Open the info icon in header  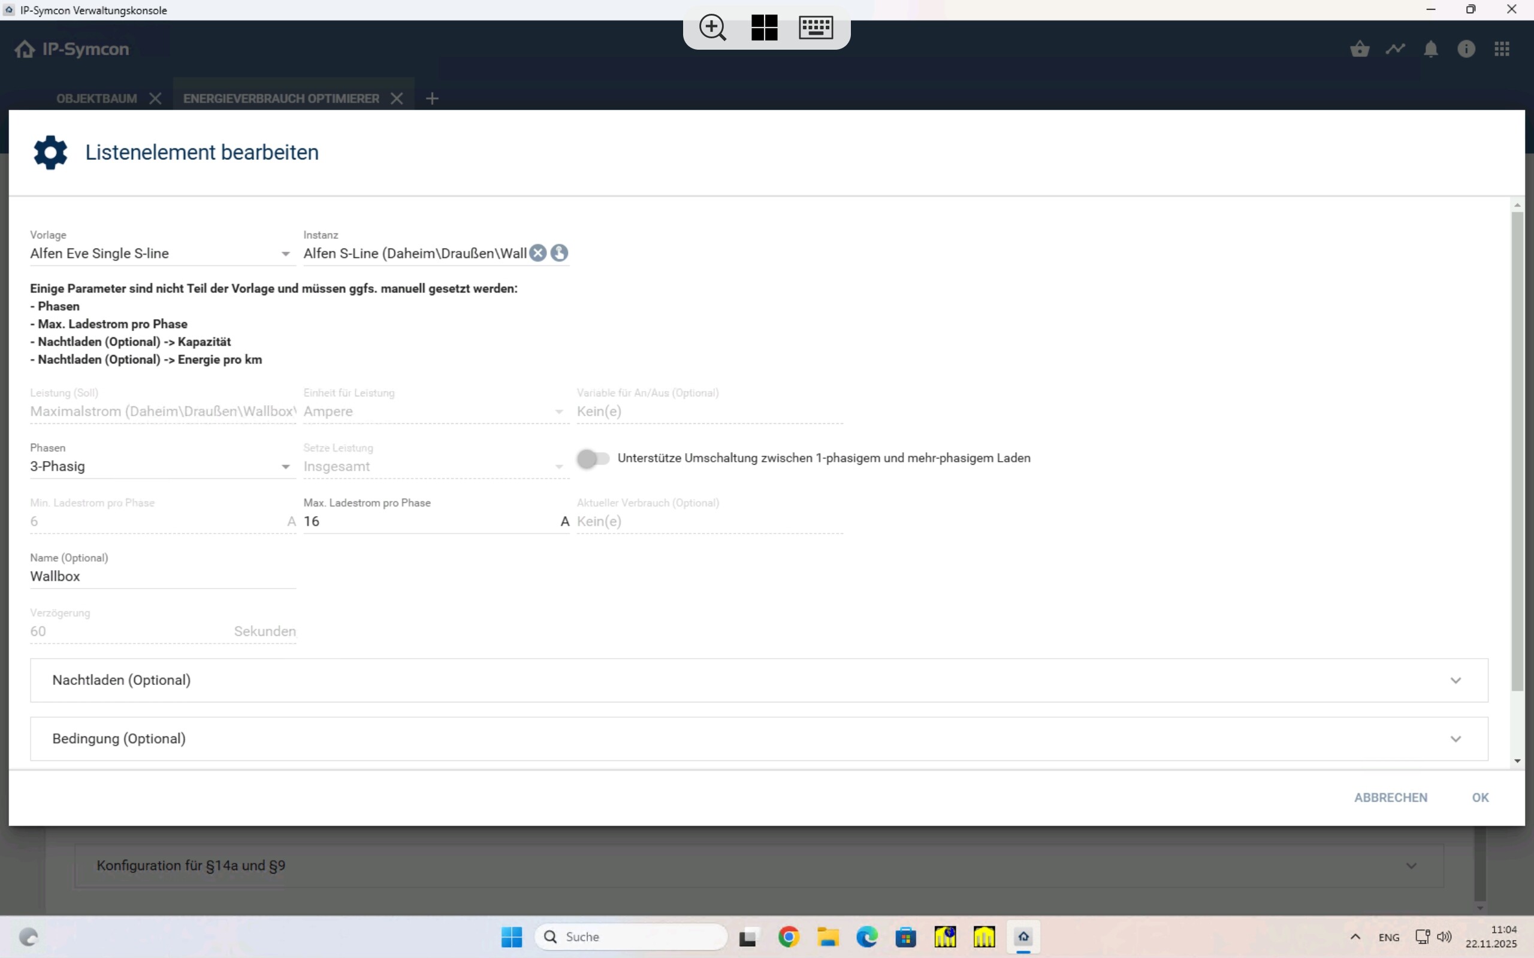coord(1466,48)
